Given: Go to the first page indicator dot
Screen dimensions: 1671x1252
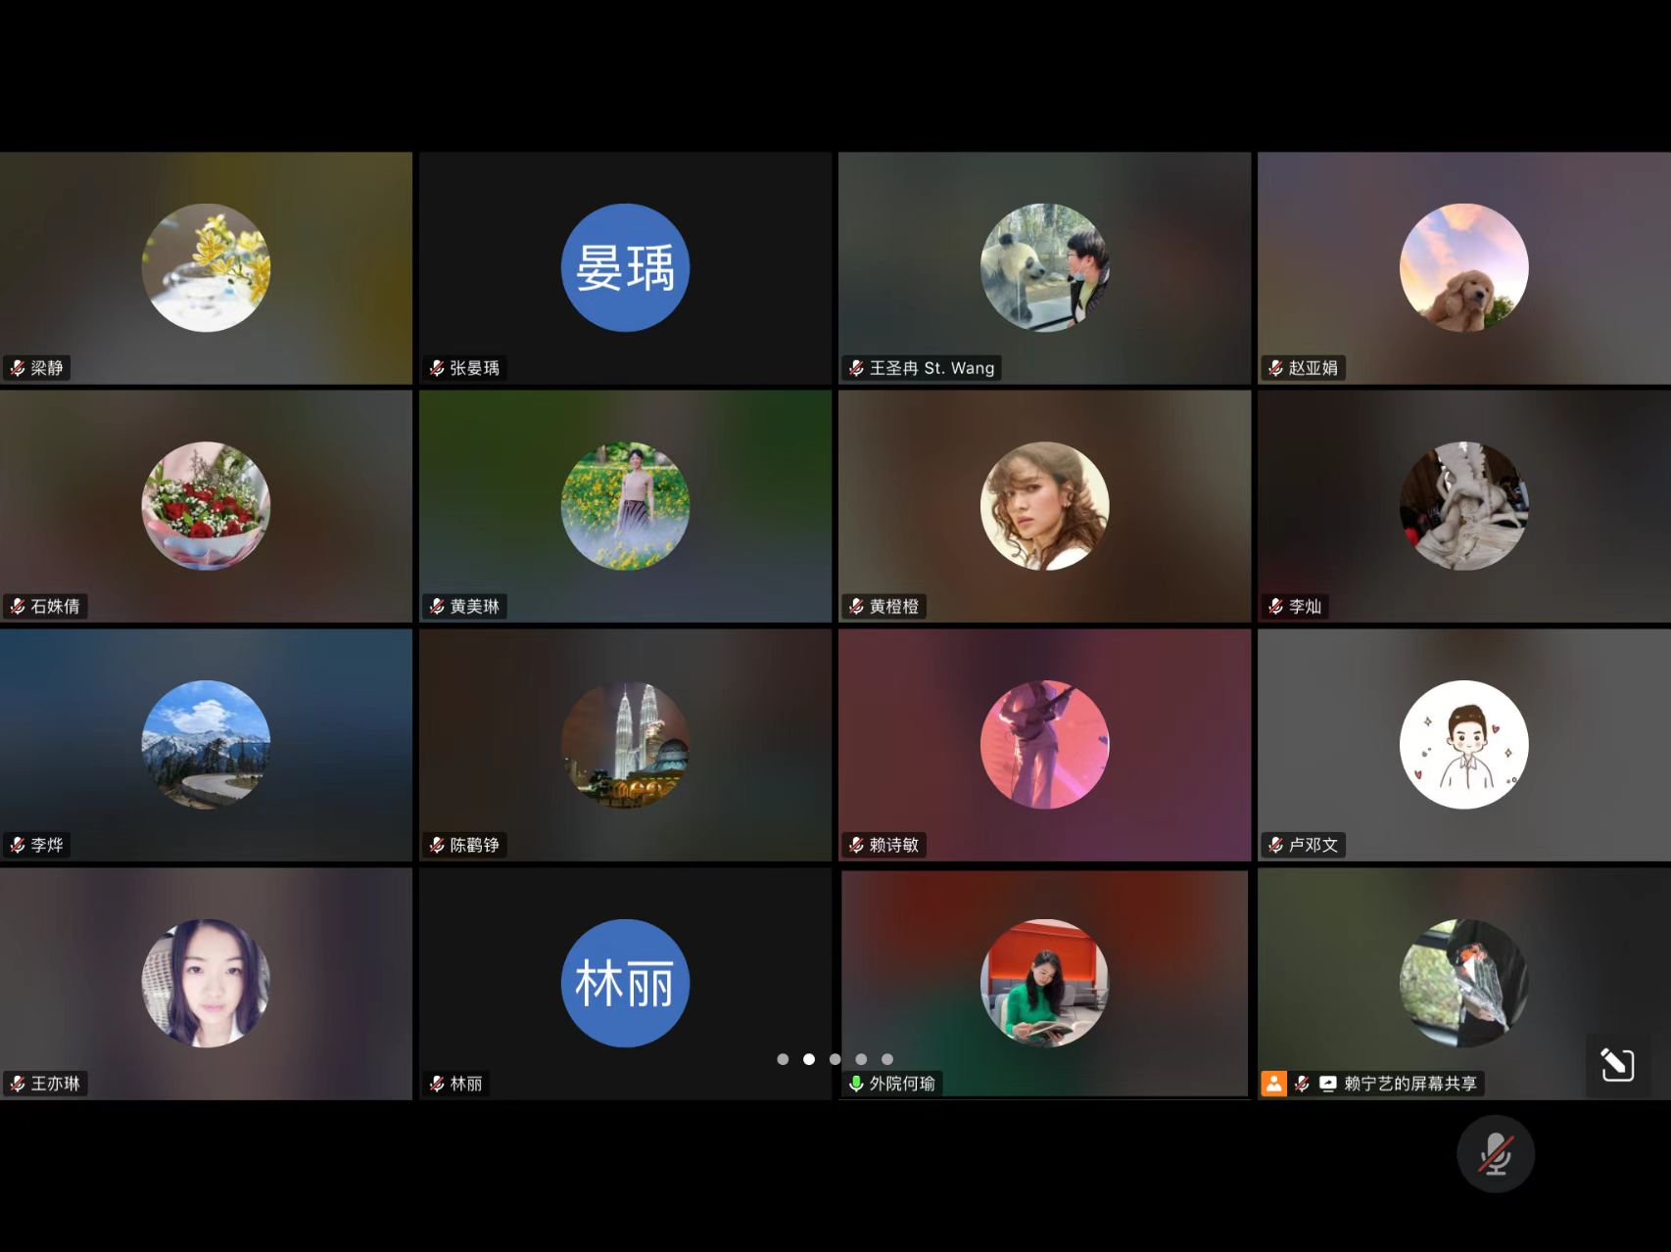Looking at the screenshot, I should [x=783, y=1059].
